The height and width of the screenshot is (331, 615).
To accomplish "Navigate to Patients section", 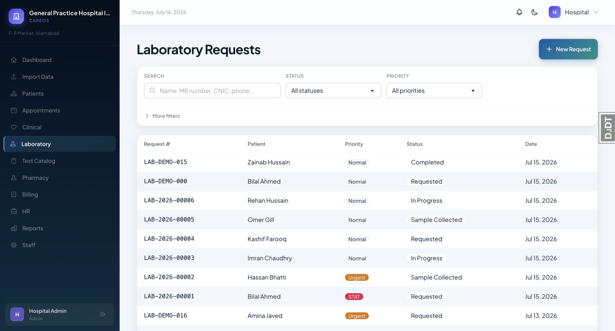I will [x=60, y=94].
